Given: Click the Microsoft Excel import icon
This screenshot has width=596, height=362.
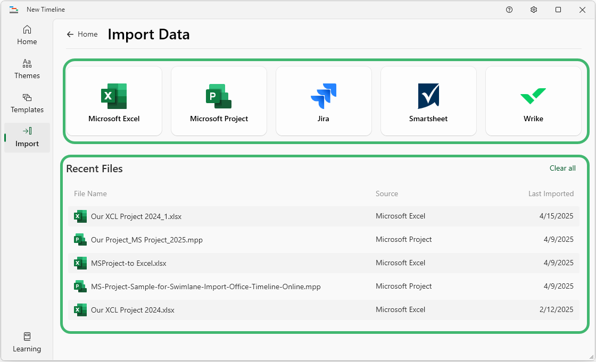Looking at the screenshot, I should coord(114,97).
